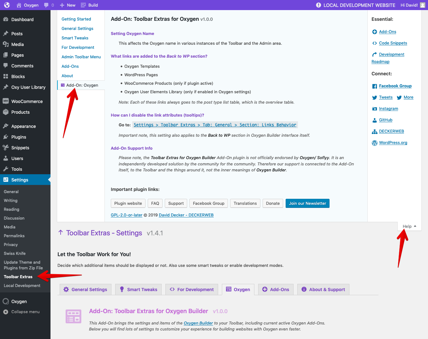Click the highlighted Settings menu item
The width and height of the screenshot is (428, 339).
point(25,180)
